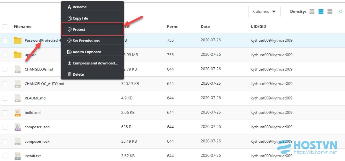Check the CHANGELOG.md row checkbox
This screenshot has width=345, height=161.
tap(5, 69)
